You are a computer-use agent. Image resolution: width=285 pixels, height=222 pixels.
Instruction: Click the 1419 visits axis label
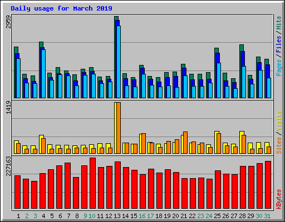(8, 108)
